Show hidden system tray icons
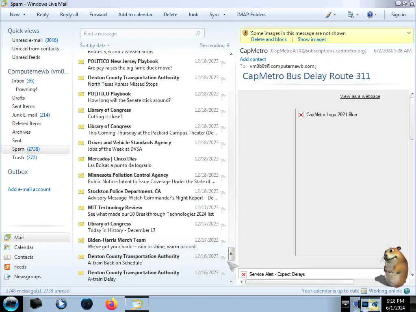 [345, 304]
